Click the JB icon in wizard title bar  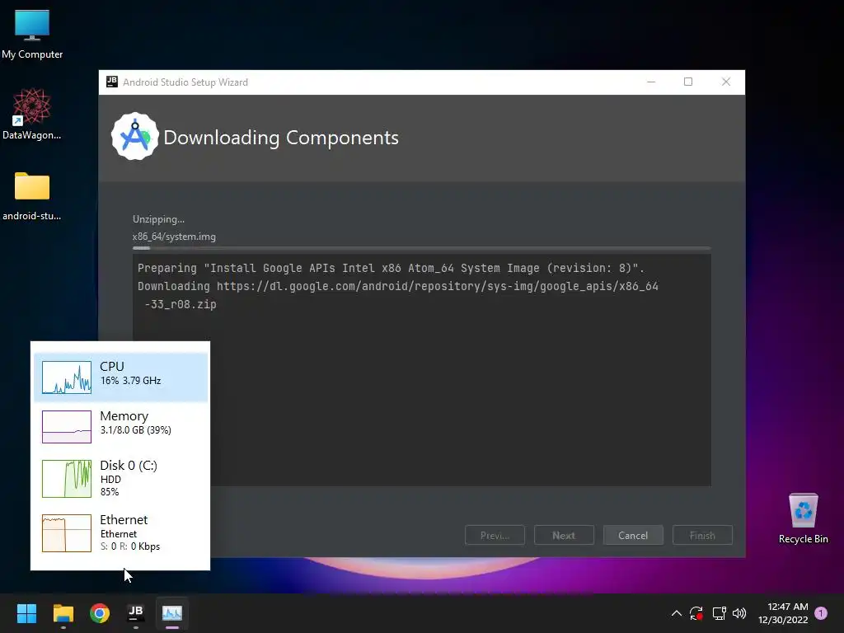[x=112, y=82]
